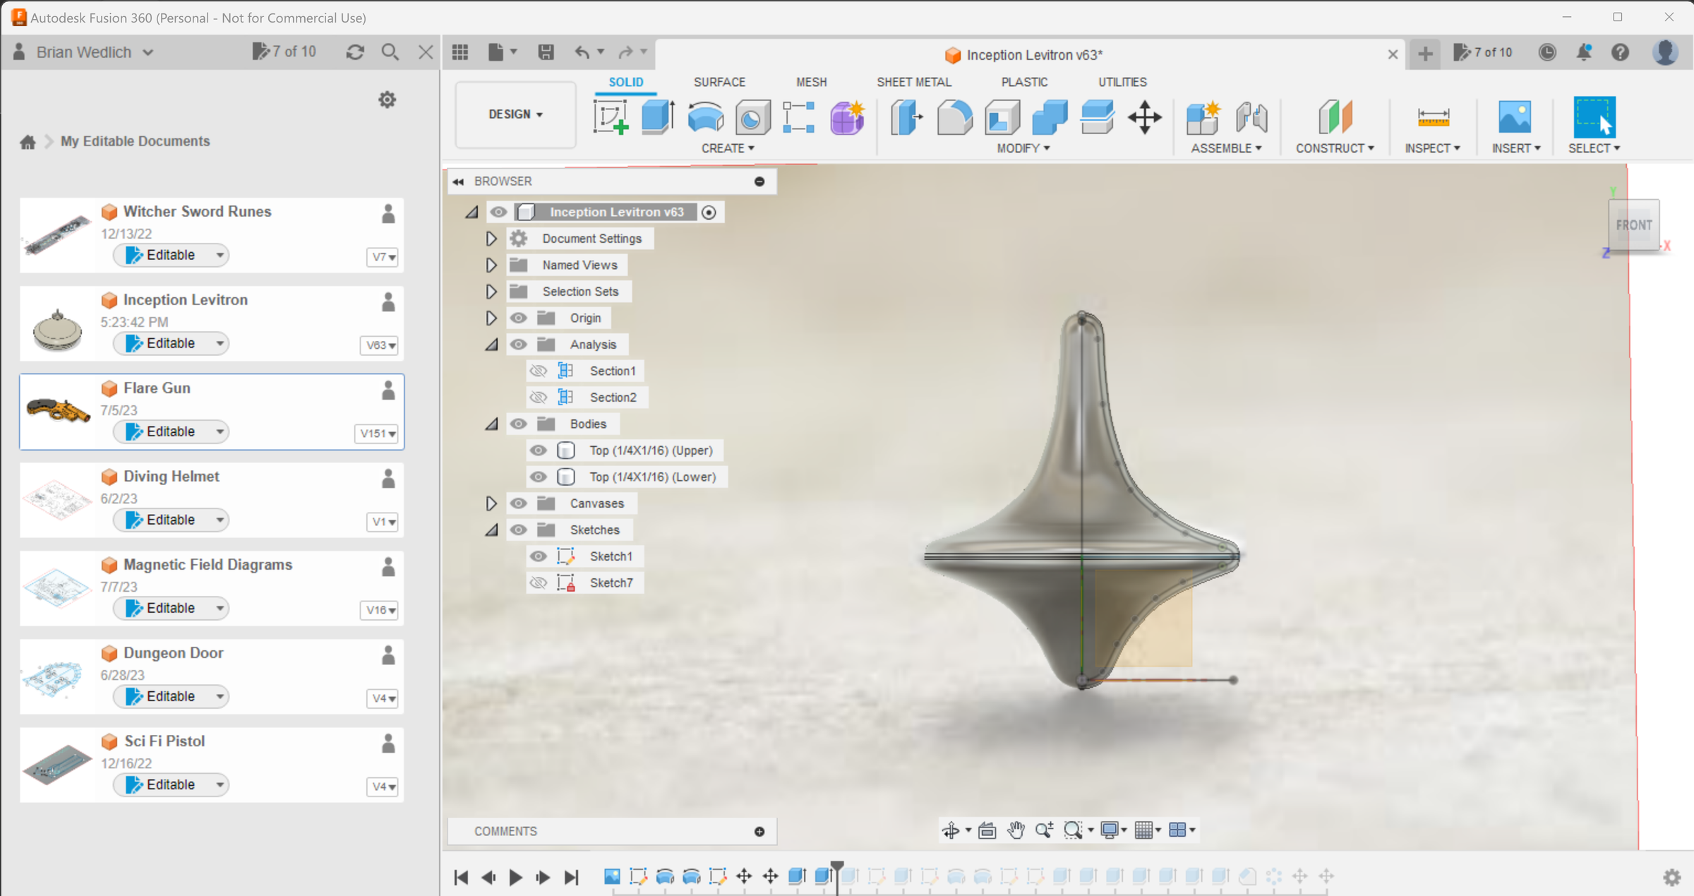Show Section1 analysis visibility
Screen dimensions: 1694x896
coord(539,370)
